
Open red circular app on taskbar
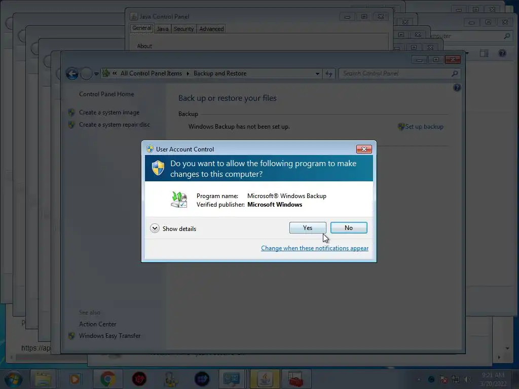click(x=139, y=379)
